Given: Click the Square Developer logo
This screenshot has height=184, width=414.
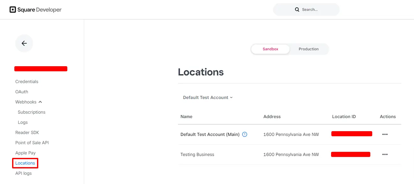Looking at the screenshot, I should [35, 10].
